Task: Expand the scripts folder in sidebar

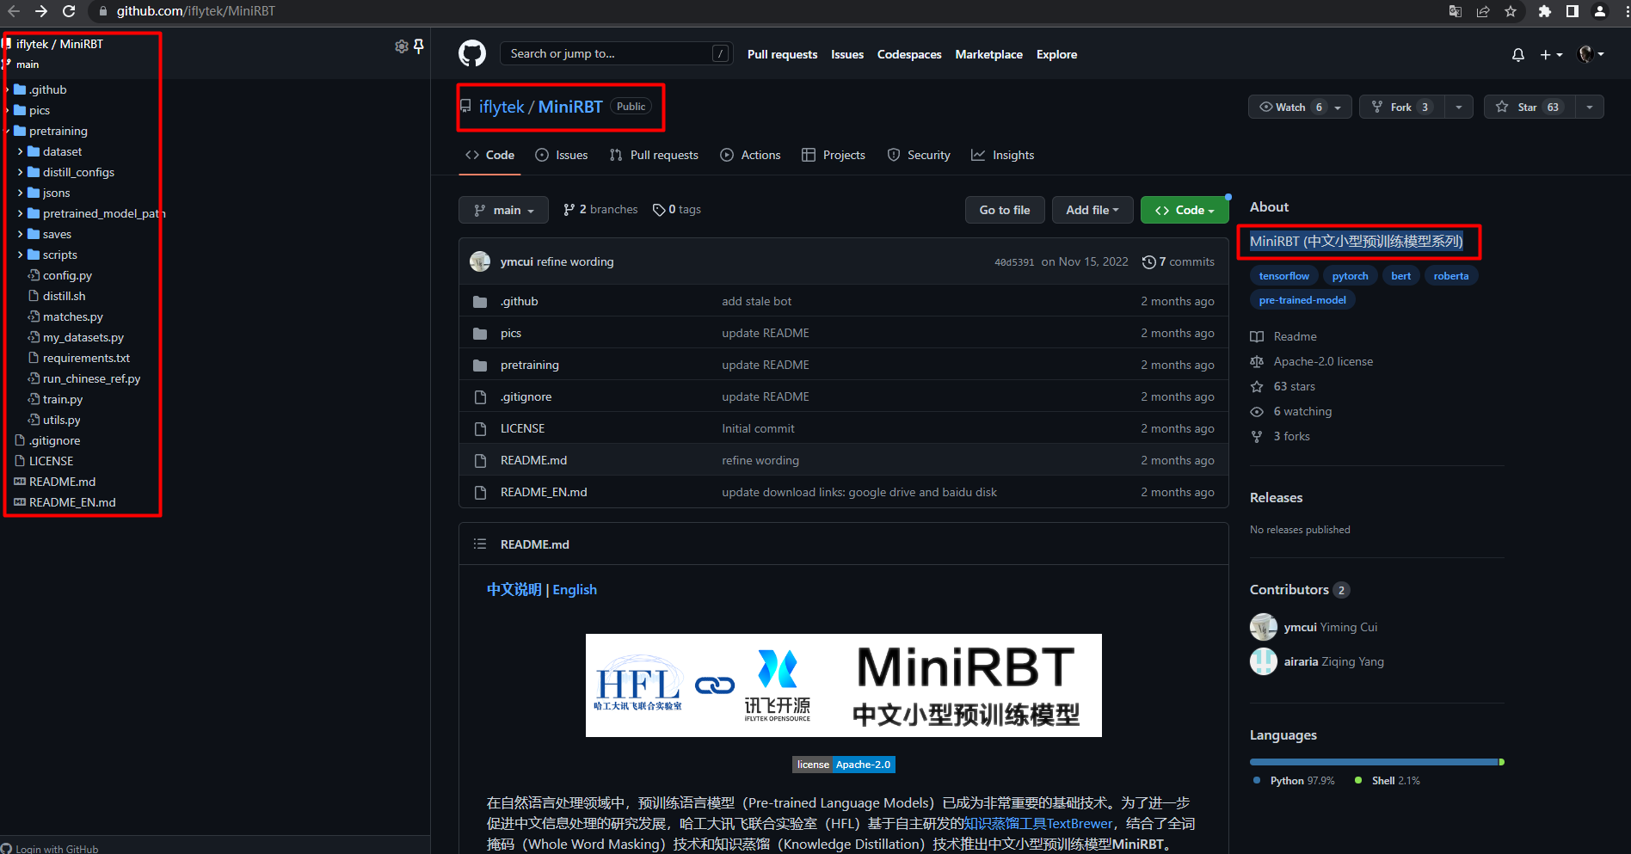Action: (21, 255)
